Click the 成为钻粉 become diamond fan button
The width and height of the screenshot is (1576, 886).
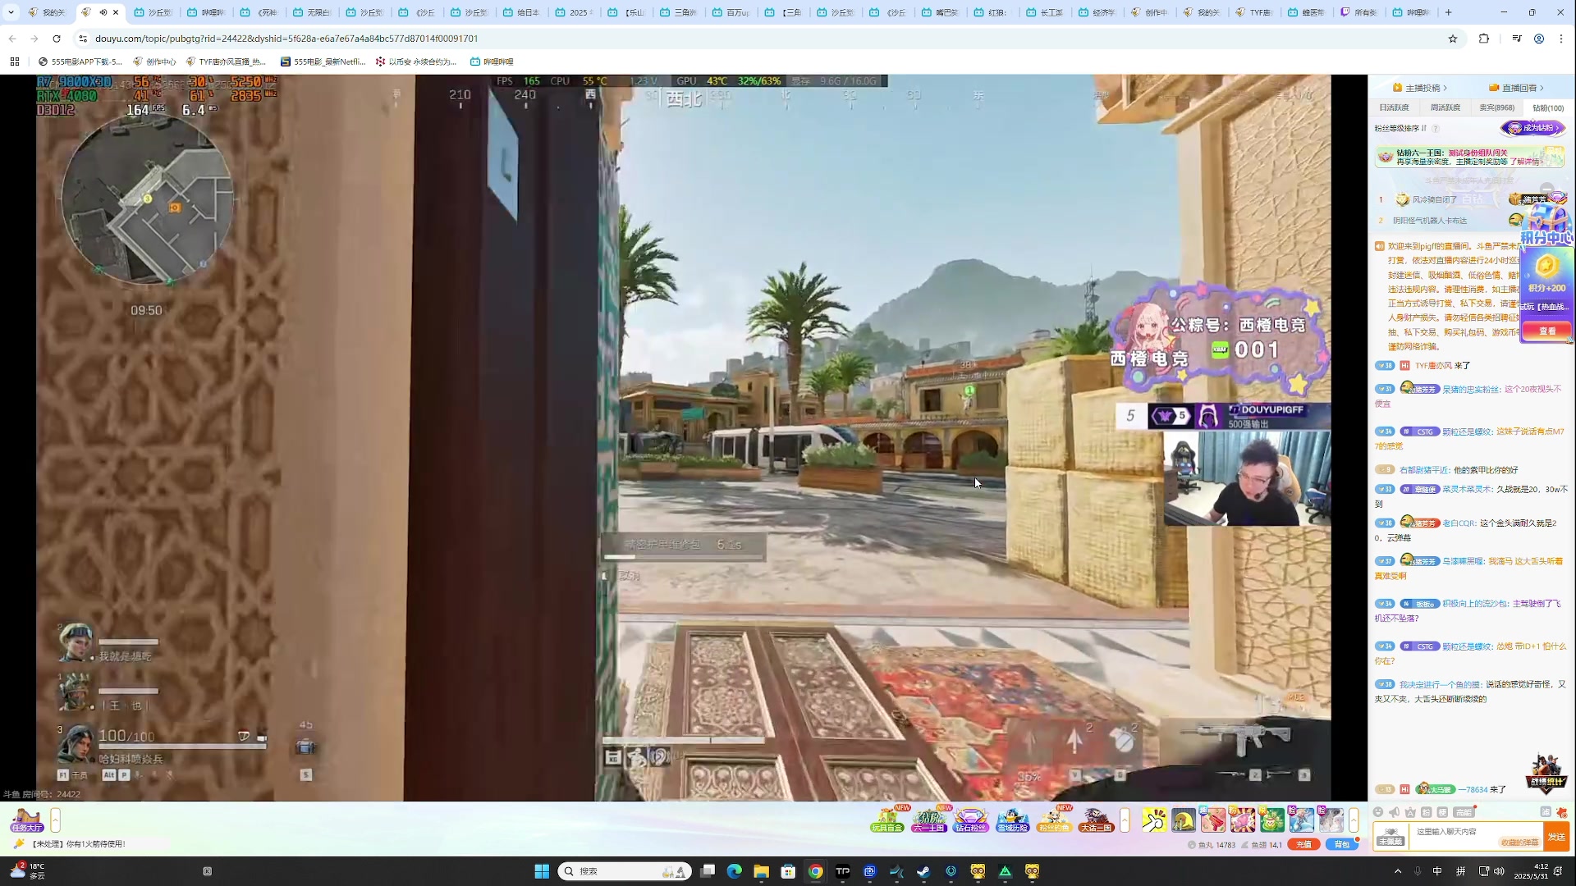tap(1532, 128)
